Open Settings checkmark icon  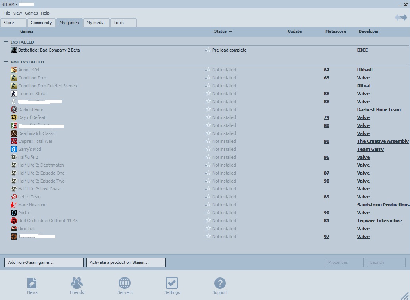[x=172, y=283]
